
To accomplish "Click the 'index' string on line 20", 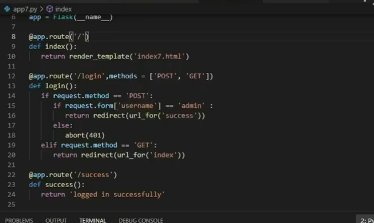I will [163, 155].
